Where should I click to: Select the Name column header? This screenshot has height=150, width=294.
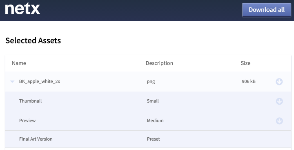tap(19, 63)
